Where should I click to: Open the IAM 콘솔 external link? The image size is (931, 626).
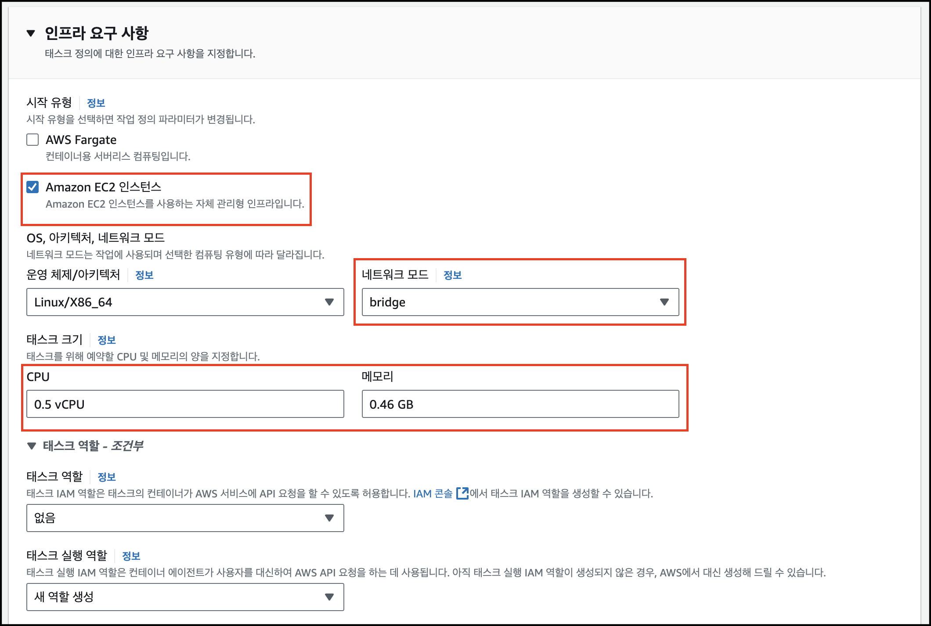(x=433, y=493)
